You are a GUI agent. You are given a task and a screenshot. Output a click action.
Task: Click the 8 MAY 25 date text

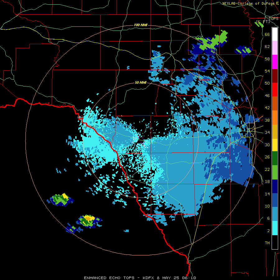click(x=168, y=278)
